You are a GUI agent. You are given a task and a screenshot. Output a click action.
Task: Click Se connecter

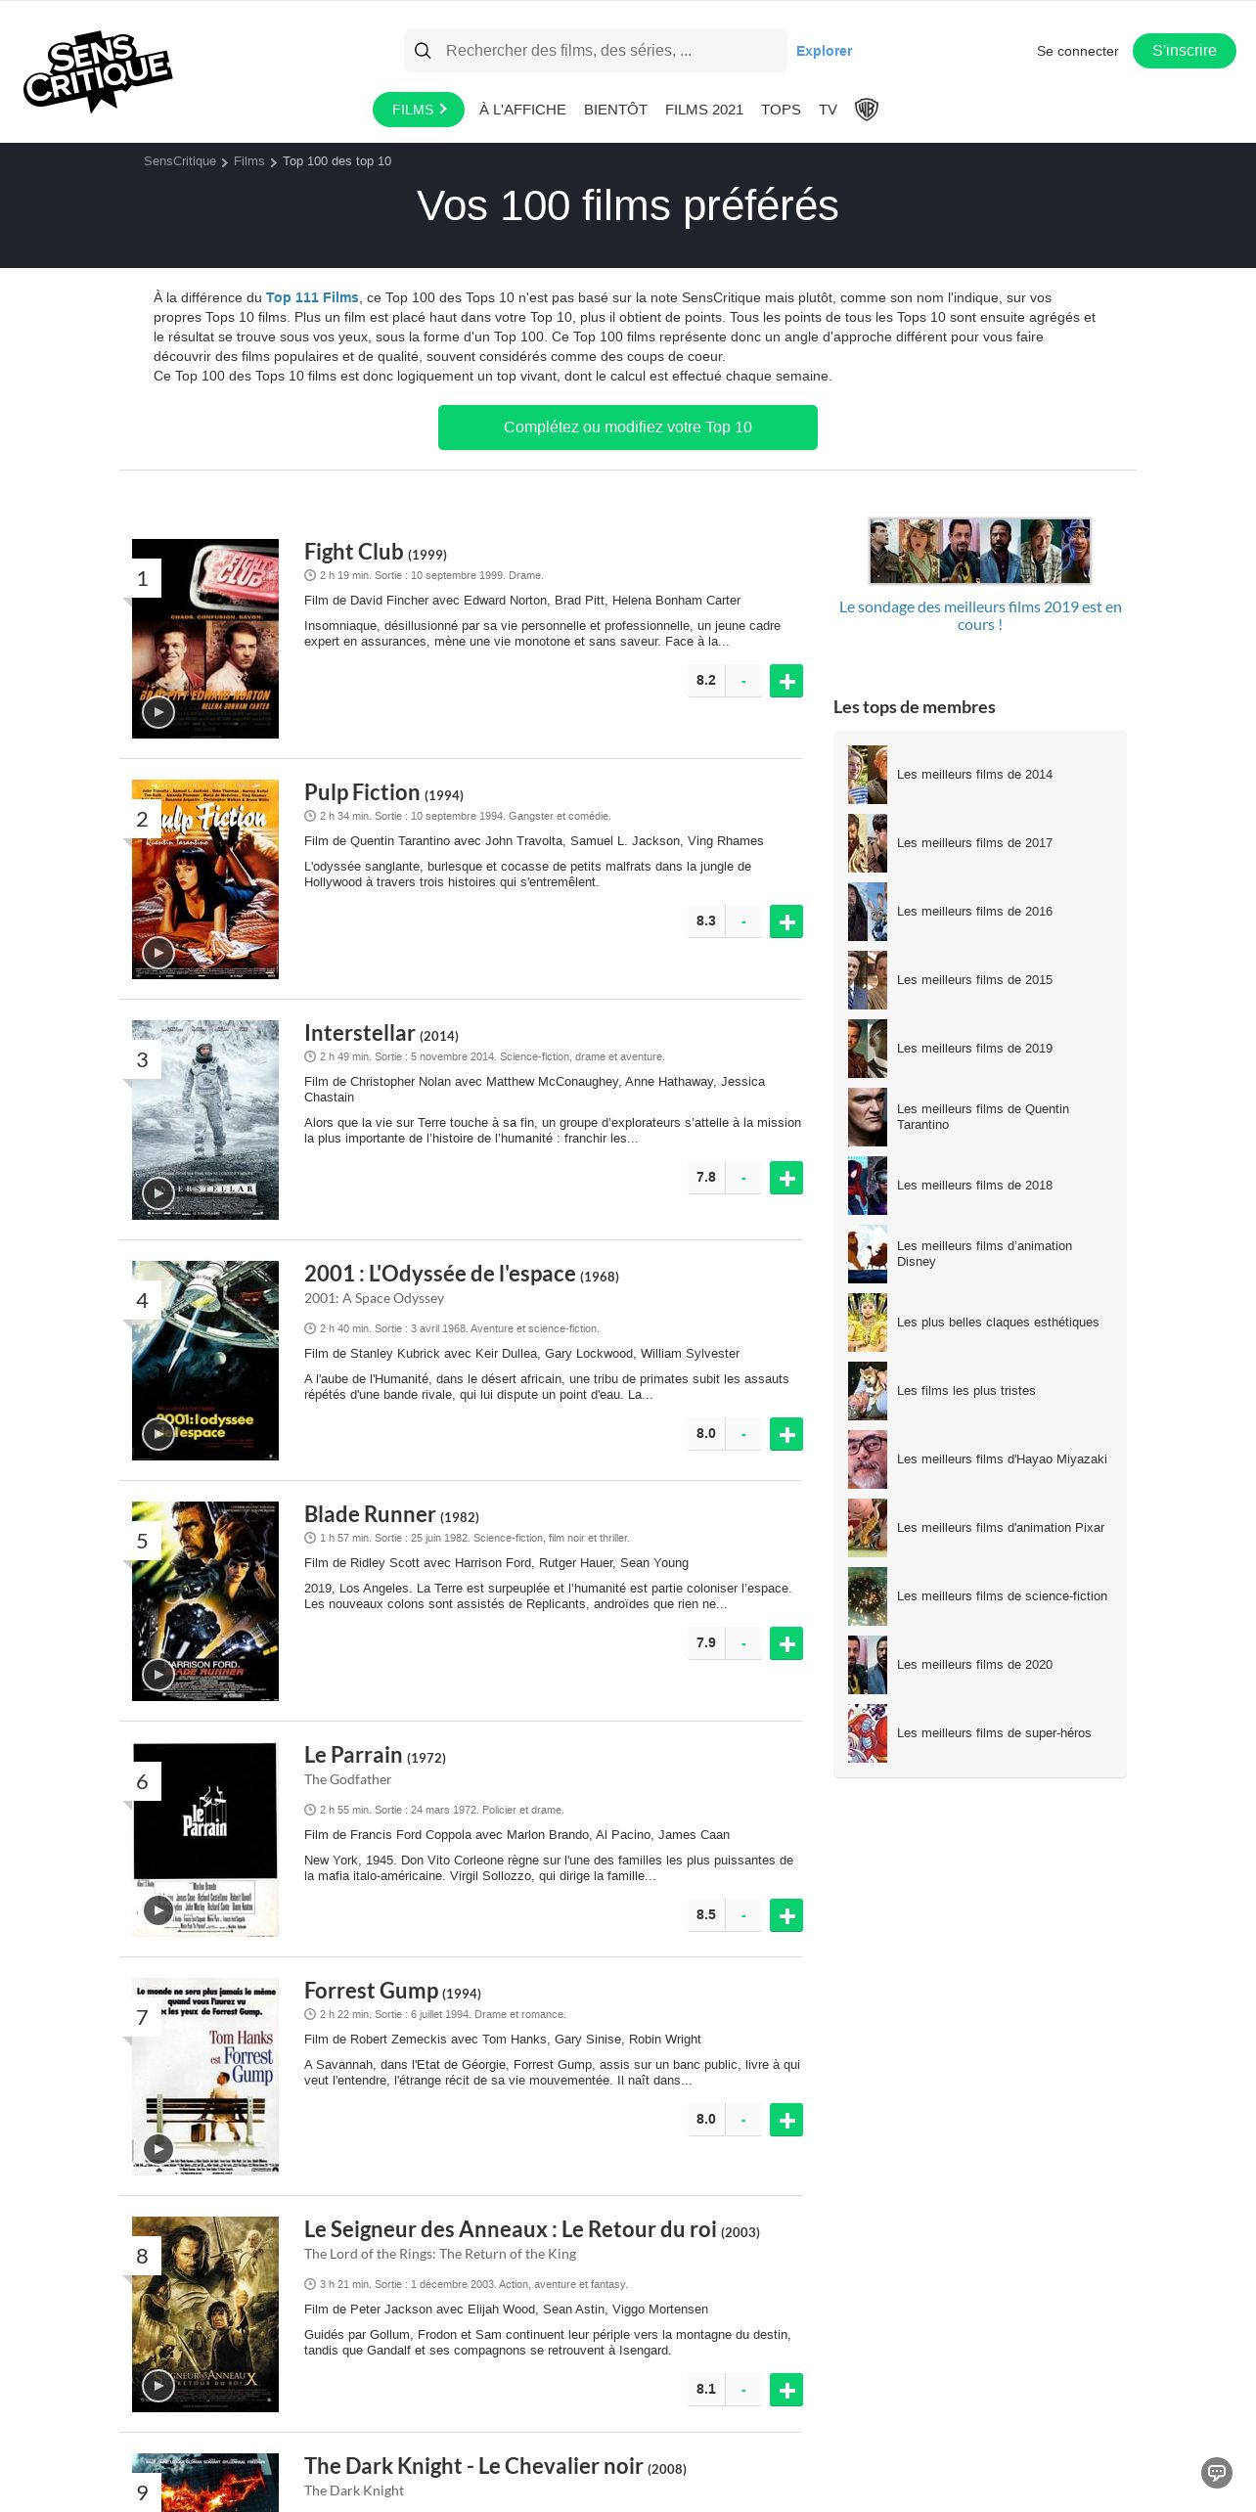tap(1077, 51)
